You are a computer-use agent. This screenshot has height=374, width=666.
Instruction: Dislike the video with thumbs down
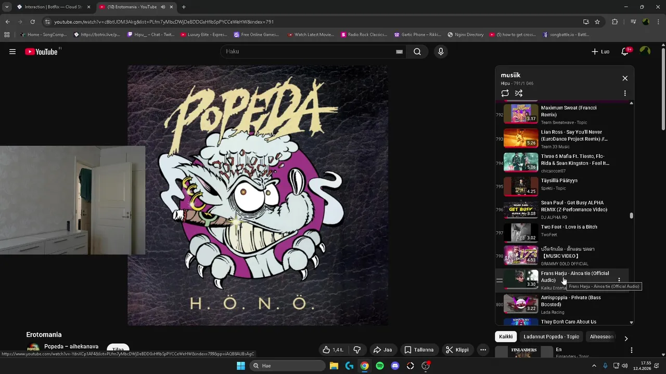[x=357, y=350]
